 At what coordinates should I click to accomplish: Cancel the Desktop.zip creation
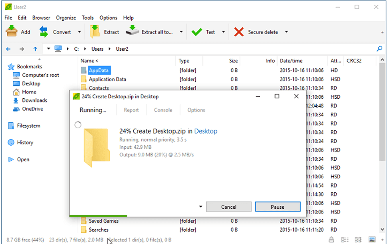tap(229, 207)
